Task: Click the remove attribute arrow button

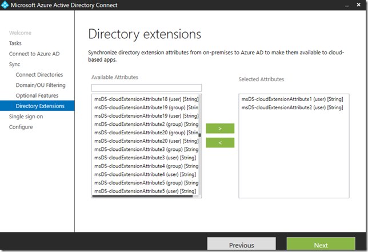Action: point(220,142)
